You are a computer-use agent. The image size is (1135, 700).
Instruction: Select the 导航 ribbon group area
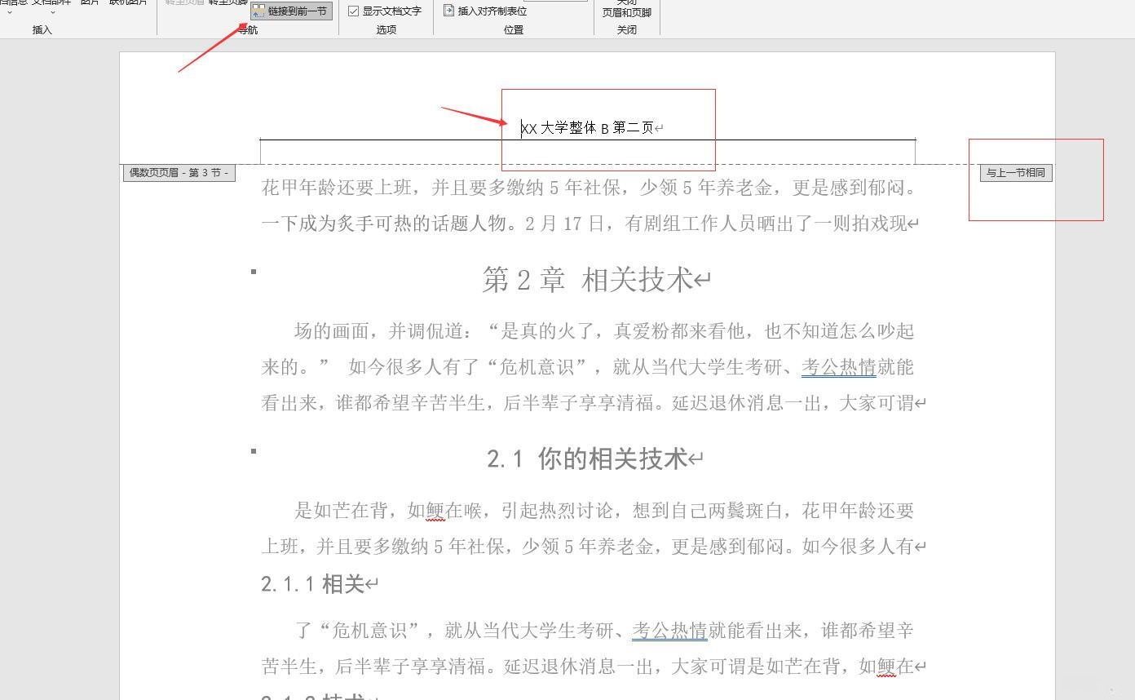247,29
